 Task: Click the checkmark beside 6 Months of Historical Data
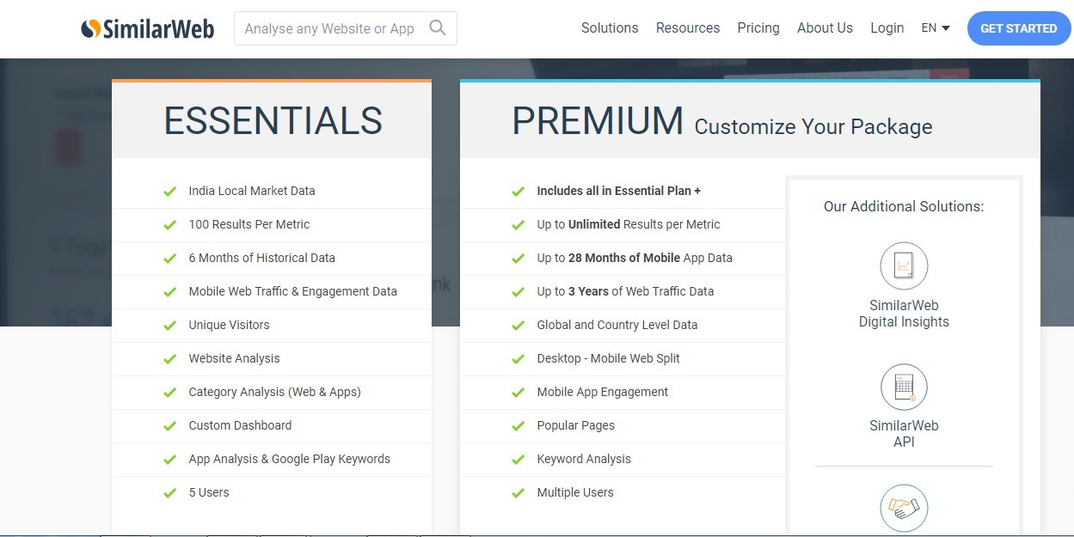click(170, 259)
